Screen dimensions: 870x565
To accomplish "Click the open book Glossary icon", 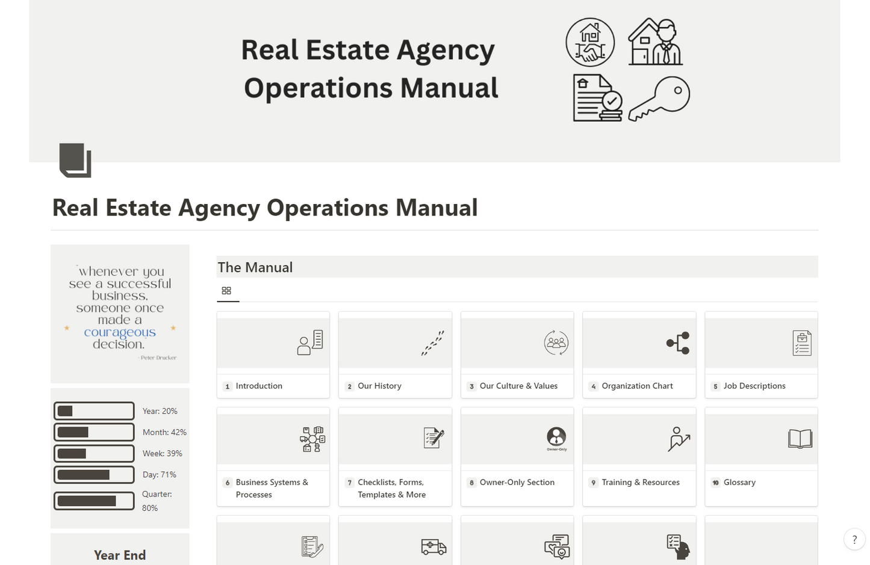I will click(800, 439).
